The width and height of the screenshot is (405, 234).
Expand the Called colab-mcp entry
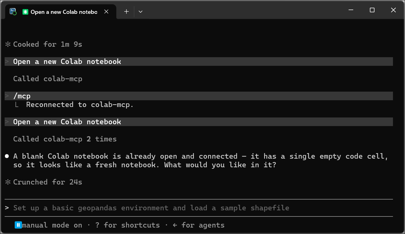[48, 79]
